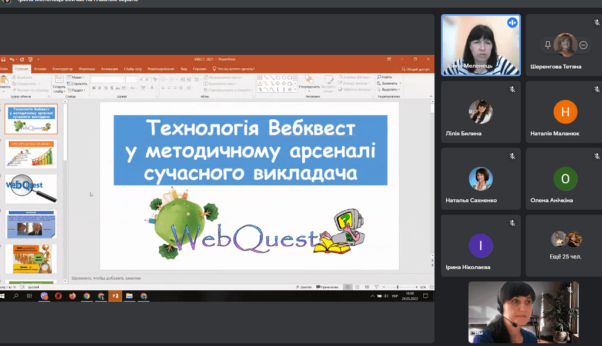Click the Общий доступ share button
The image size is (602, 346).
[416, 69]
